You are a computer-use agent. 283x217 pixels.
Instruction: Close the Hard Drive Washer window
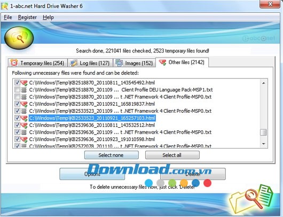pyautogui.click(x=270, y=4)
